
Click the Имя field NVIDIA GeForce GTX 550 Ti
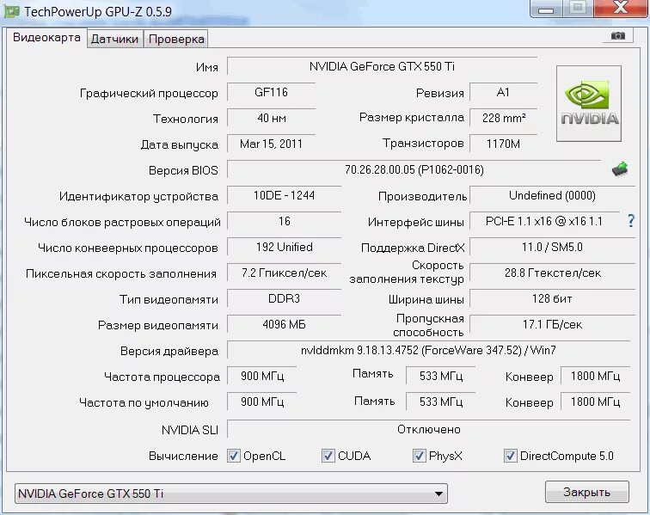[x=383, y=66]
